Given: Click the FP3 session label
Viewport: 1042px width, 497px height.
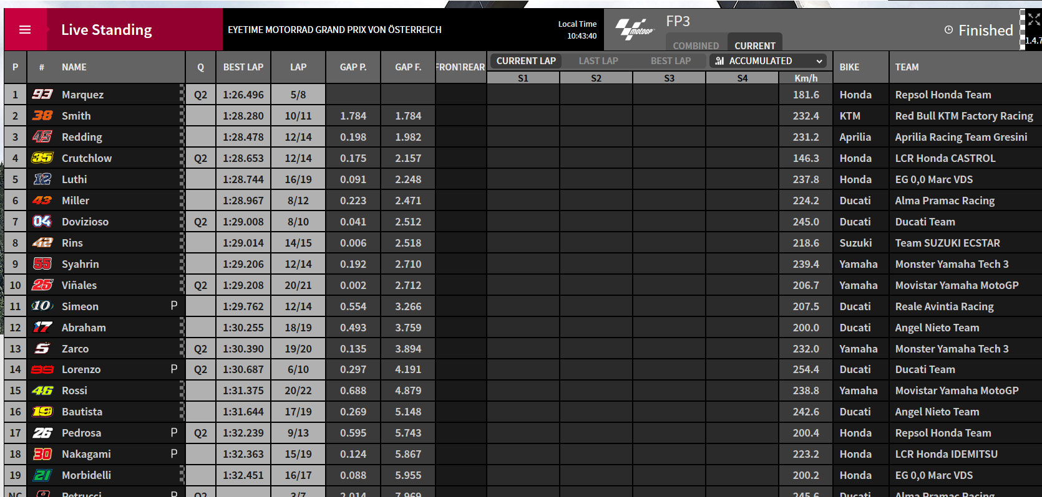Looking at the screenshot, I should point(678,21).
